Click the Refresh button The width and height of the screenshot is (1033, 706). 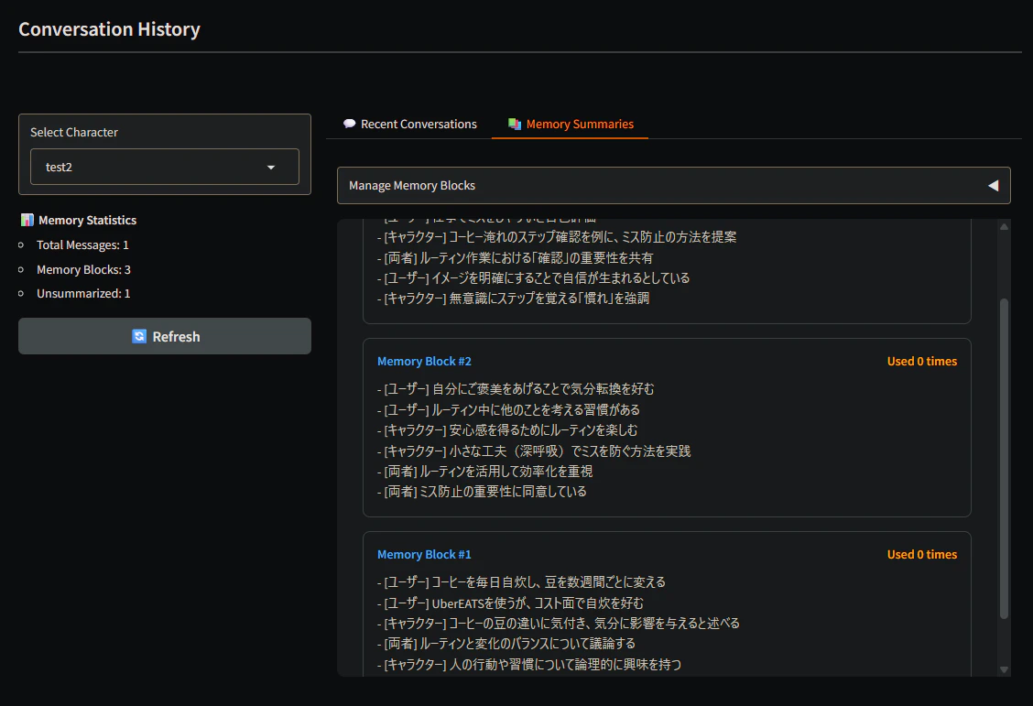pyautogui.click(x=165, y=336)
